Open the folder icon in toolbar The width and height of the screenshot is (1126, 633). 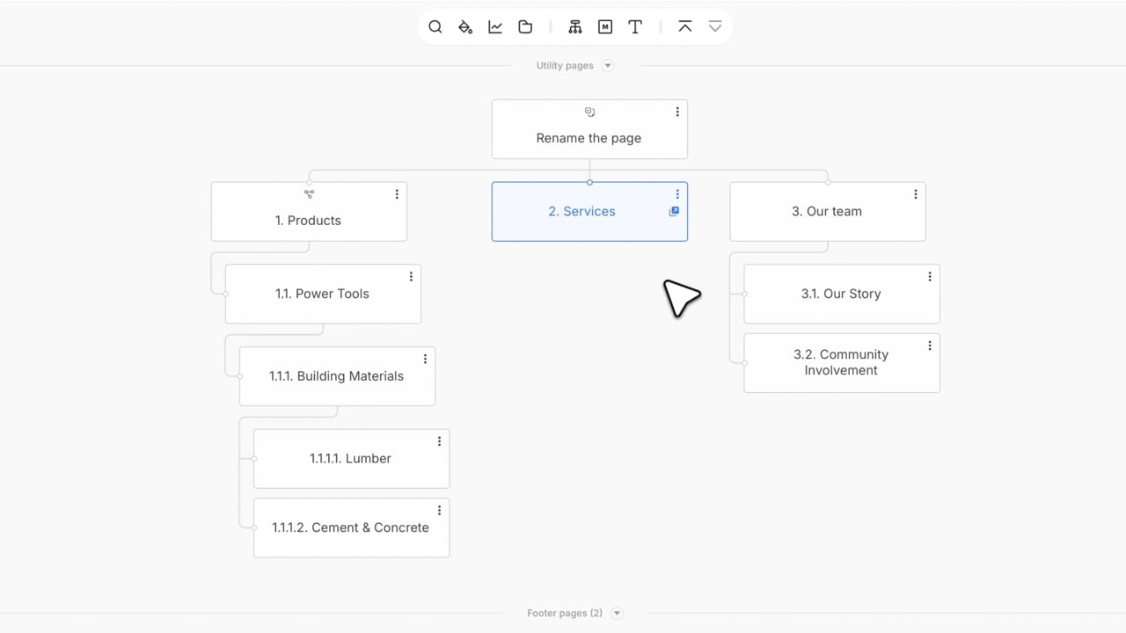click(525, 27)
